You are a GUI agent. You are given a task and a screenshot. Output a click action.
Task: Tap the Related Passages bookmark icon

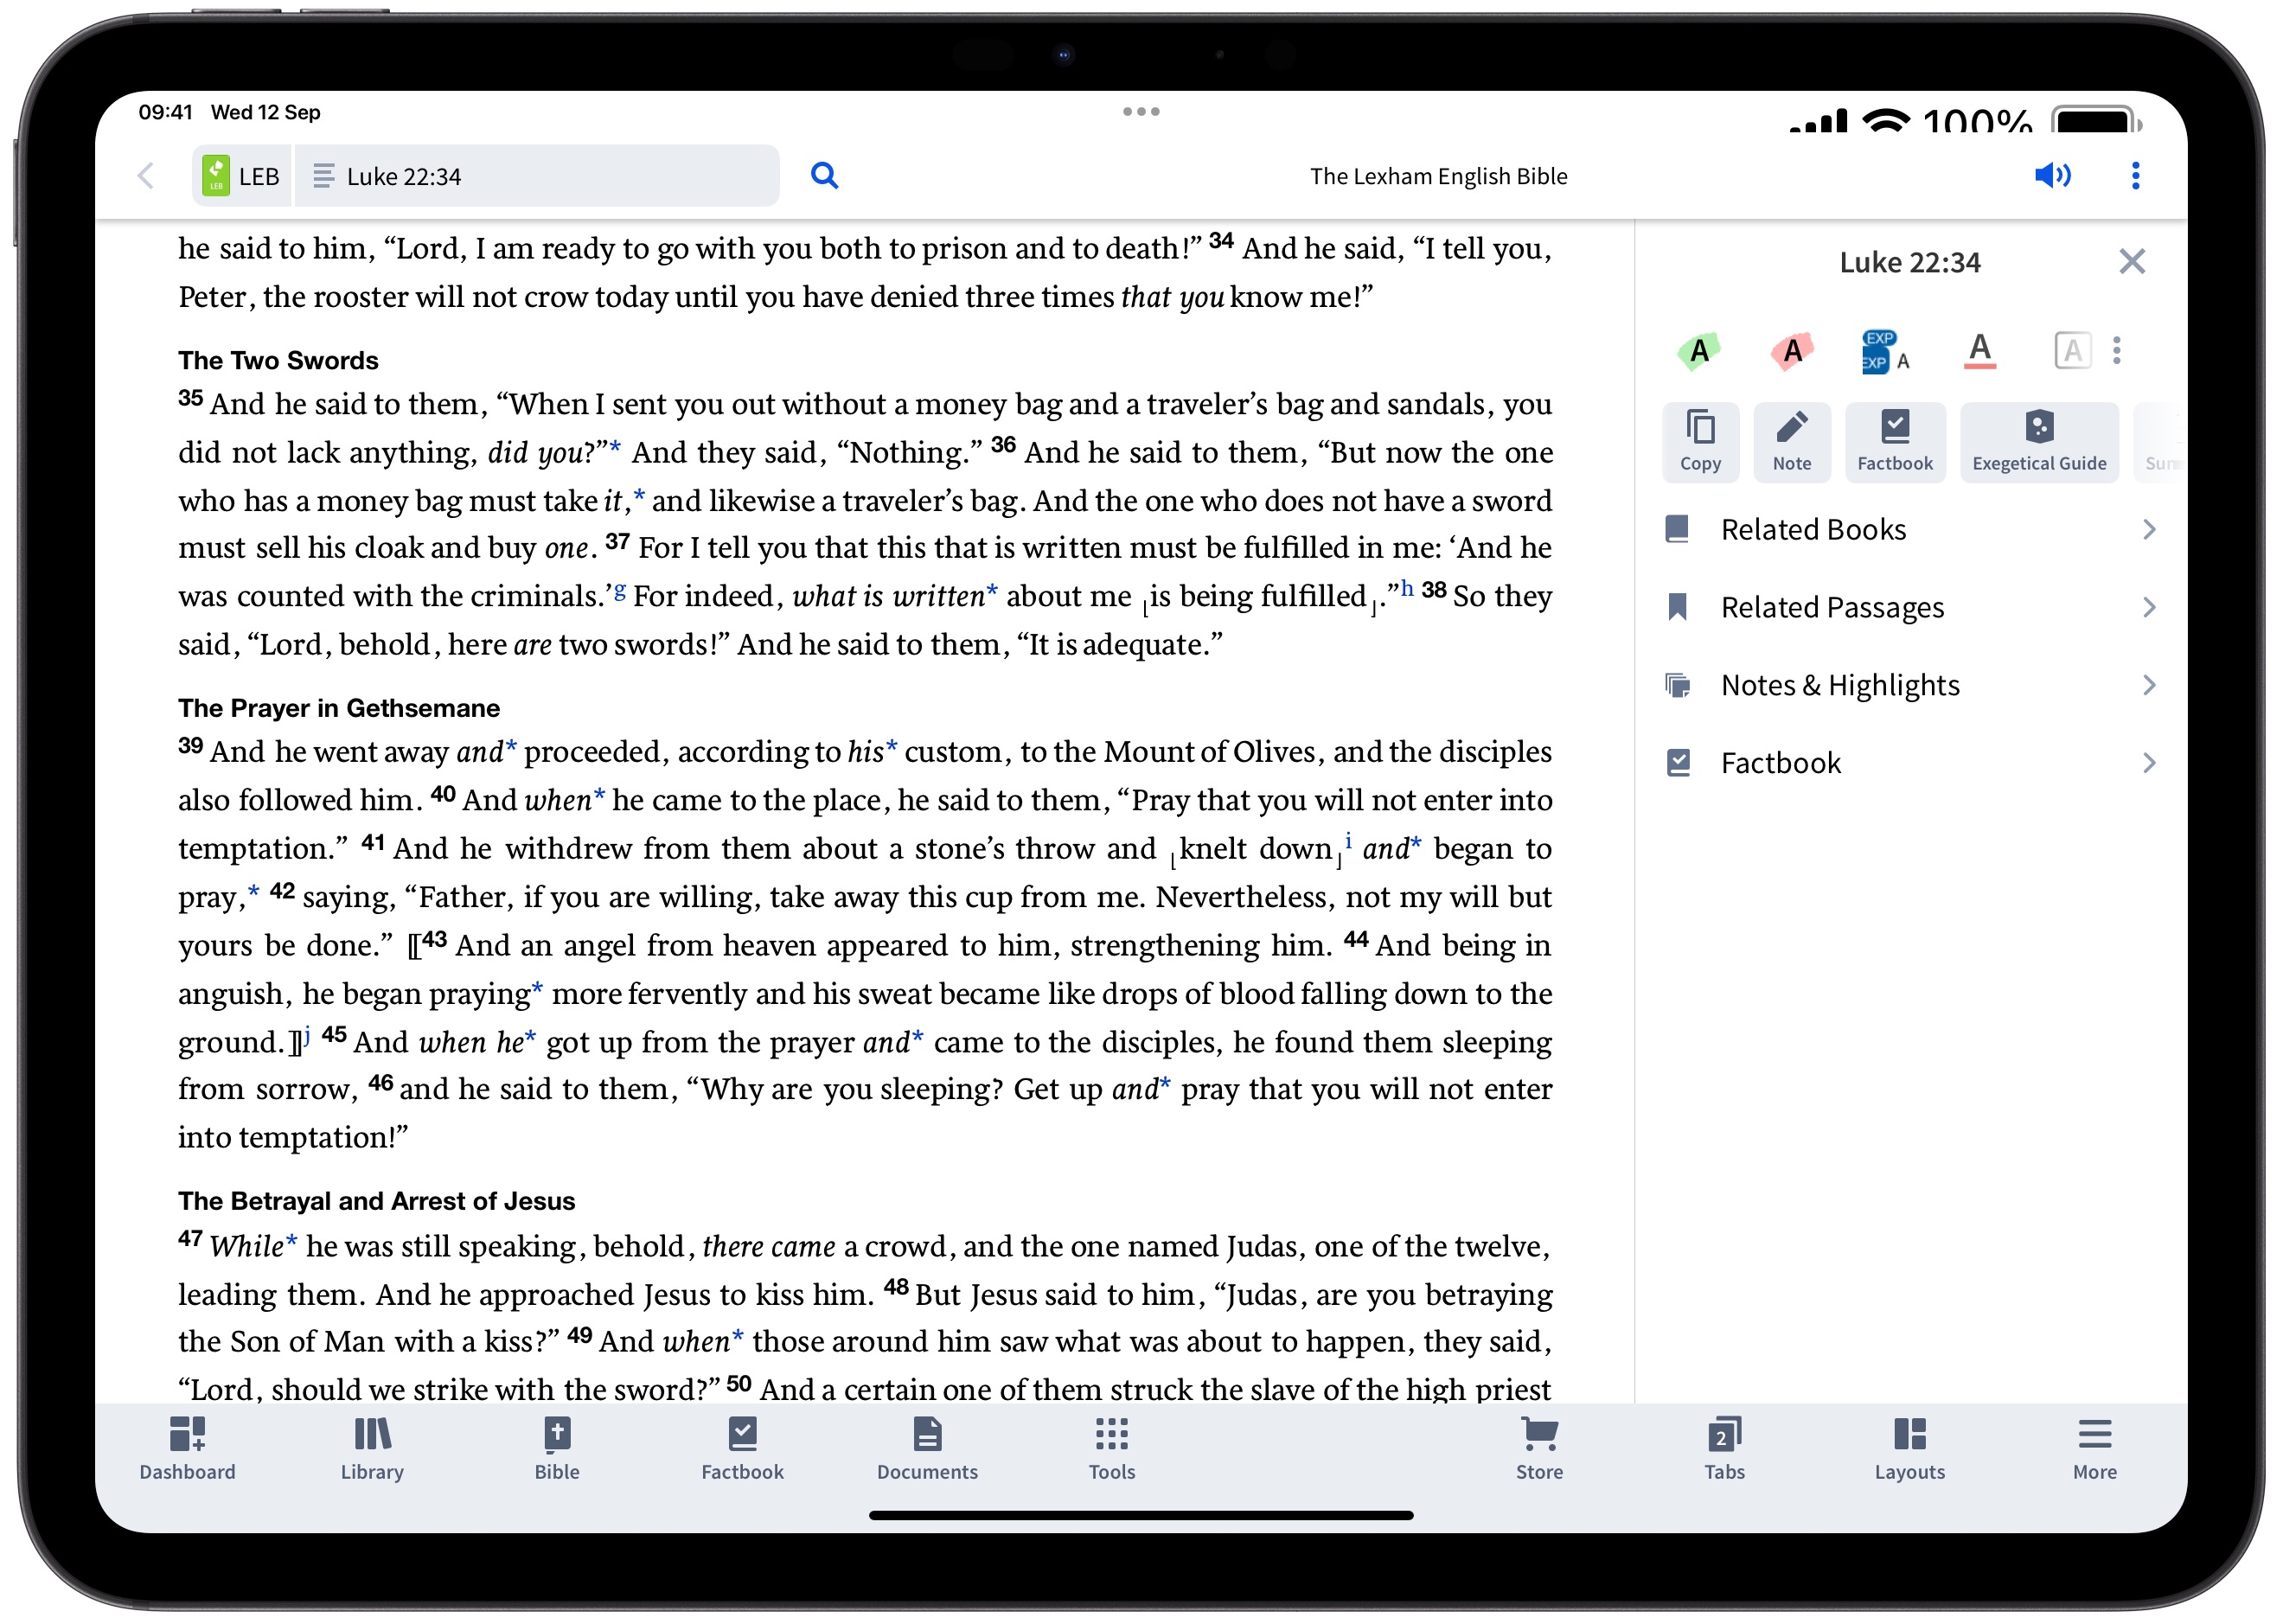1677,608
